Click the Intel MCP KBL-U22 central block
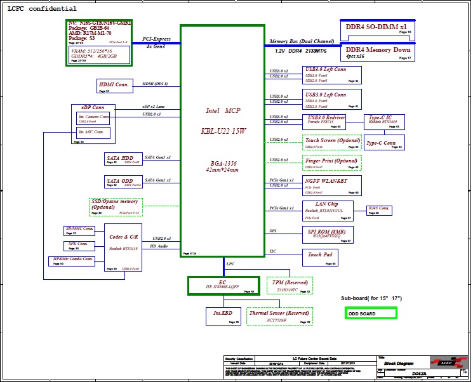This screenshot has height=382, width=473. pyautogui.click(x=222, y=140)
